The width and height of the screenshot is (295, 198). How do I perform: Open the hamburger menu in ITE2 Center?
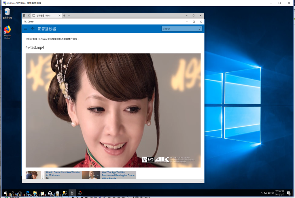[26, 29]
